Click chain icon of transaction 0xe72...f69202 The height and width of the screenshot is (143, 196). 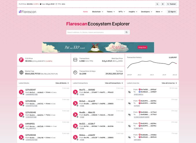pos(75,92)
